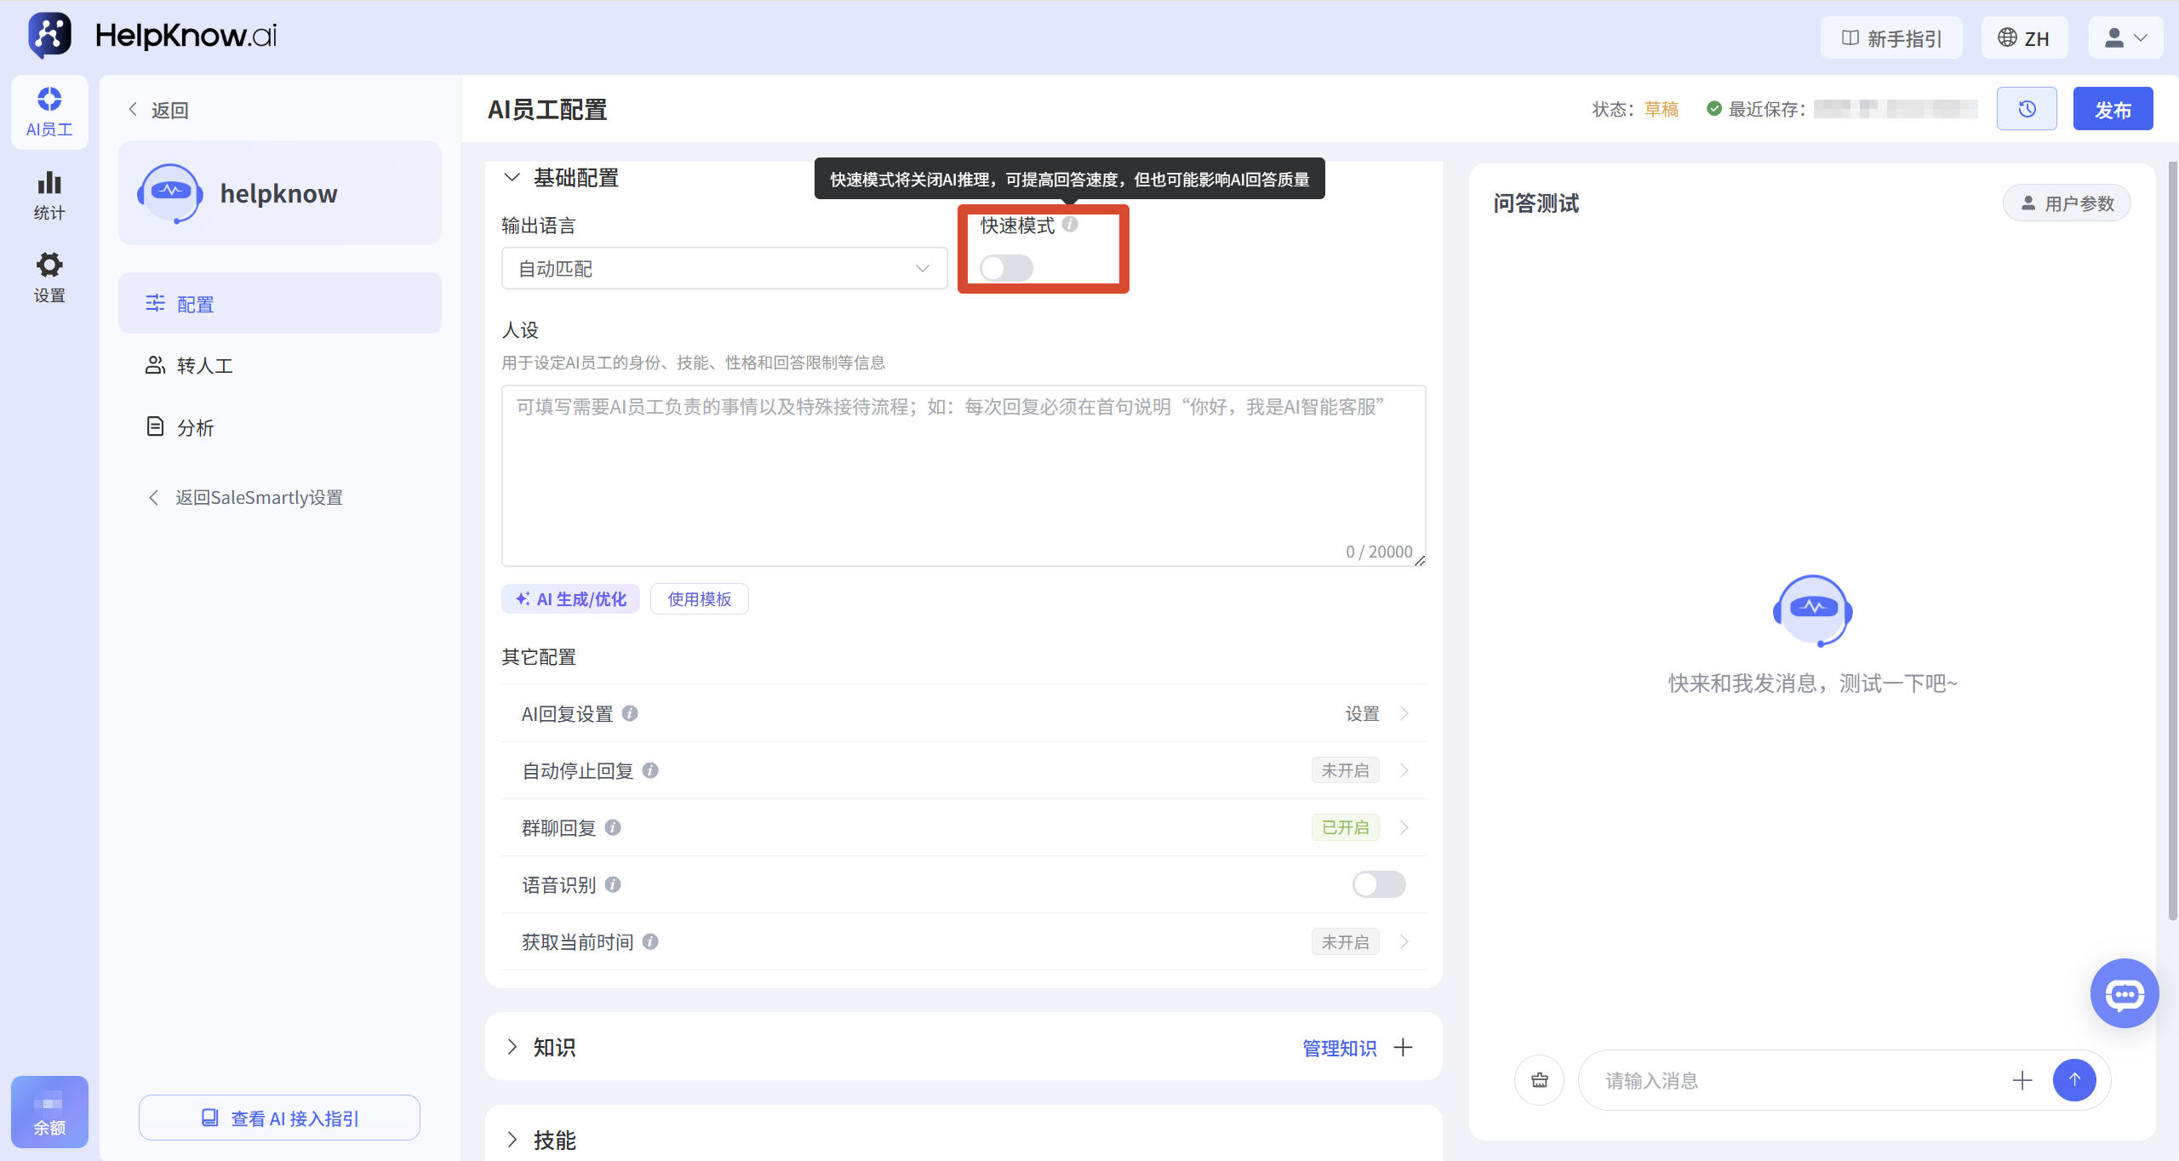Open the 设置 gear sidebar icon
Screen dimensions: 2179x1161
tap(49, 277)
